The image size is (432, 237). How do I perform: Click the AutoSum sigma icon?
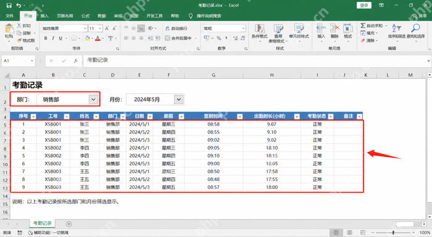point(363,26)
